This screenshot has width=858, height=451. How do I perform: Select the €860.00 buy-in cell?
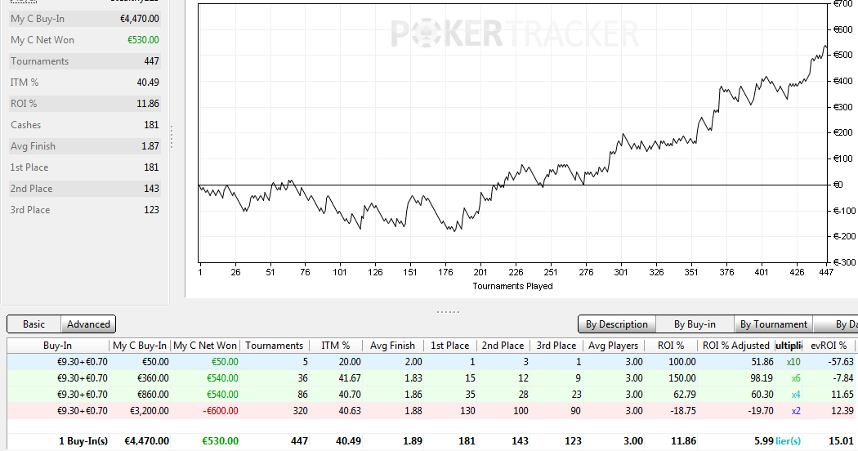pos(151,395)
